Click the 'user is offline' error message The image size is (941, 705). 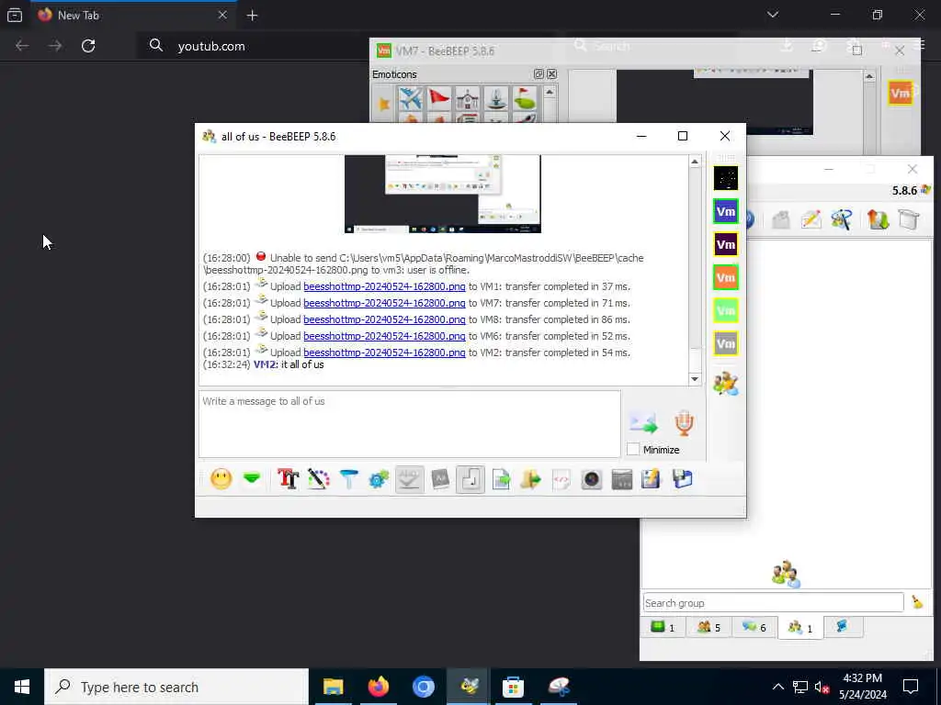coord(424,263)
